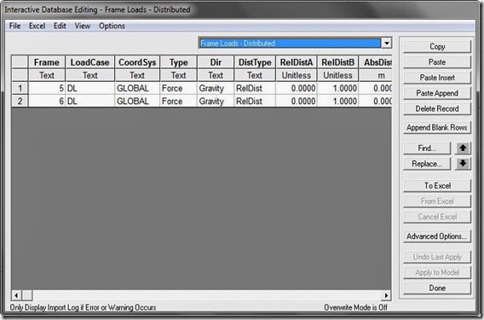Select Force cell in row 1
Viewport: 484px width, 320px height.
point(178,88)
